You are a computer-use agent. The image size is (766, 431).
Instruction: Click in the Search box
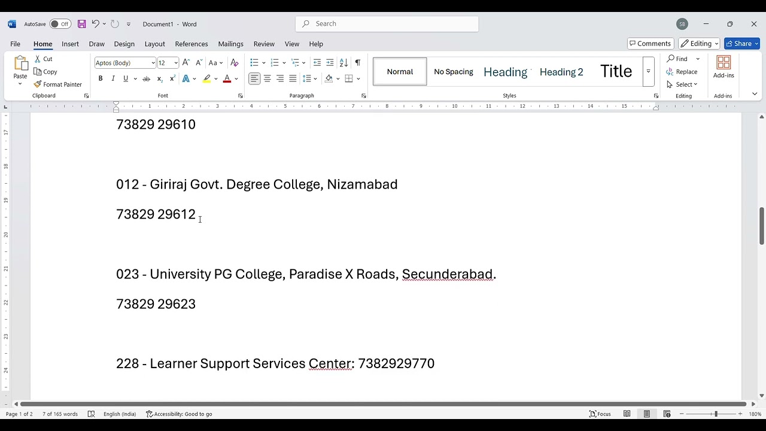[x=387, y=24]
